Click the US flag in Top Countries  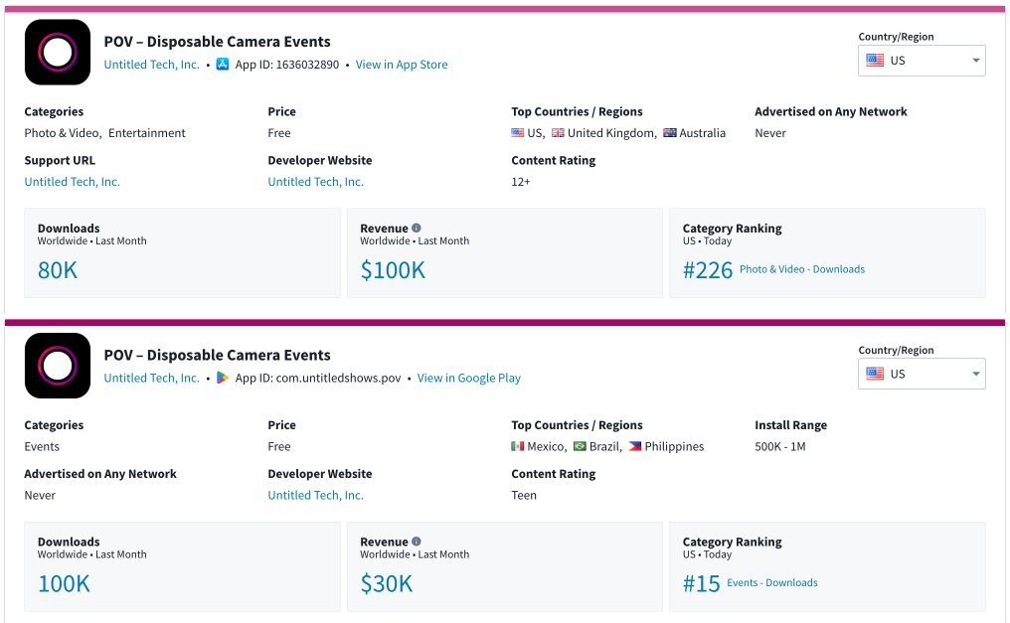[x=519, y=132]
